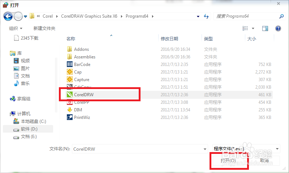The image size is (289, 173).
Task: Toggle the preview pane icon
Action: (x=265, y=28)
